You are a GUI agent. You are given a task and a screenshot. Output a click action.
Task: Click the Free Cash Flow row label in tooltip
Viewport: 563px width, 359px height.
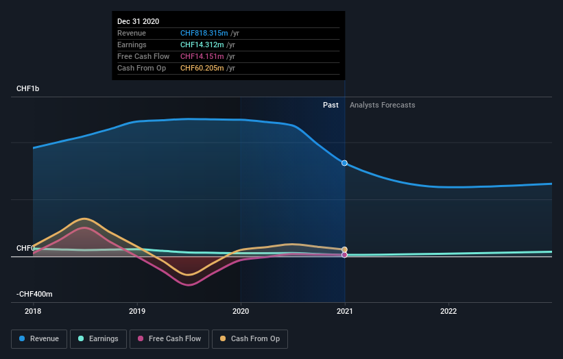click(143, 56)
